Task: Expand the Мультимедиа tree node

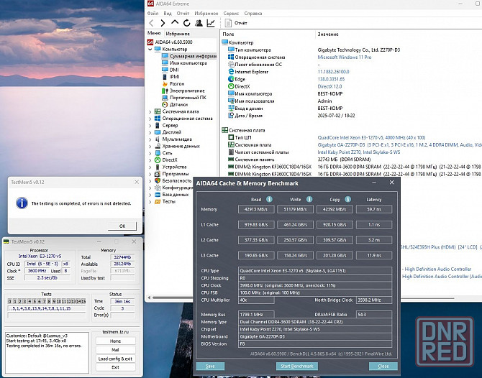Action: [x=150, y=139]
